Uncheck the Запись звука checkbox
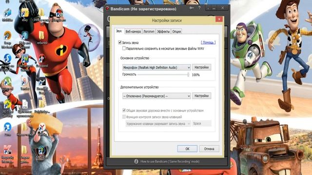The image size is (312, 175). coord(120,42)
